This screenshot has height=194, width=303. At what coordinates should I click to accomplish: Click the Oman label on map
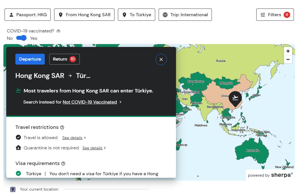tap(187, 110)
